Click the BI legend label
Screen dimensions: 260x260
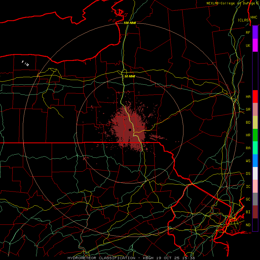pos(248,212)
